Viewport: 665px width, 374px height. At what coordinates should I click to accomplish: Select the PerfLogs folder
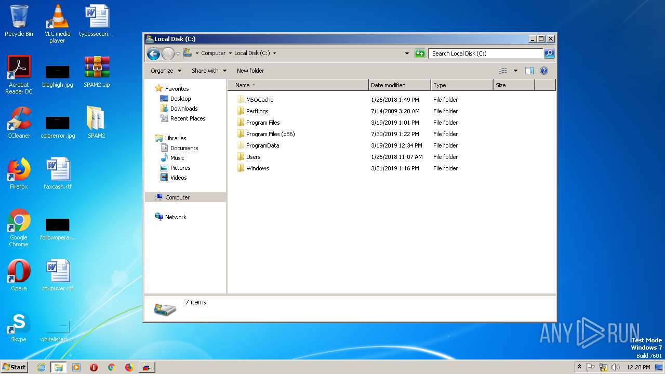tap(257, 111)
